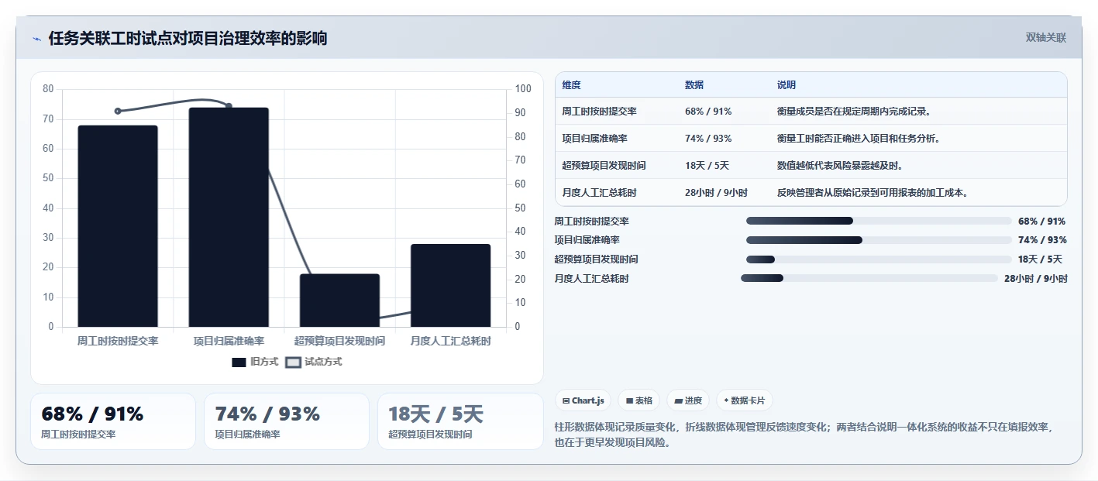
Task: Select the 数据卡片 tag button
Action: coord(744,400)
